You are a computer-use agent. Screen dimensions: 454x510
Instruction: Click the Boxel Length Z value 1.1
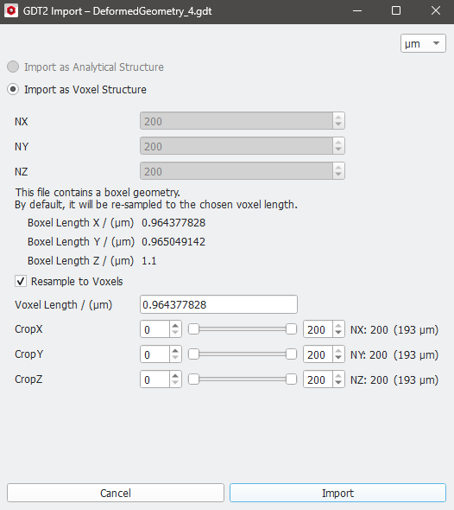pyautogui.click(x=149, y=260)
